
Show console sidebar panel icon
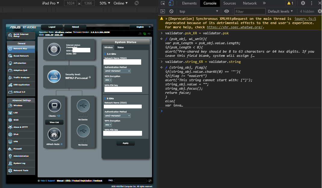tap(163, 11)
